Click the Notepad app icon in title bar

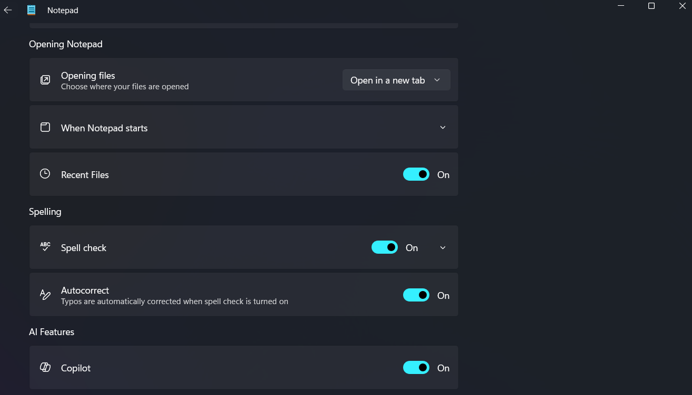32,10
